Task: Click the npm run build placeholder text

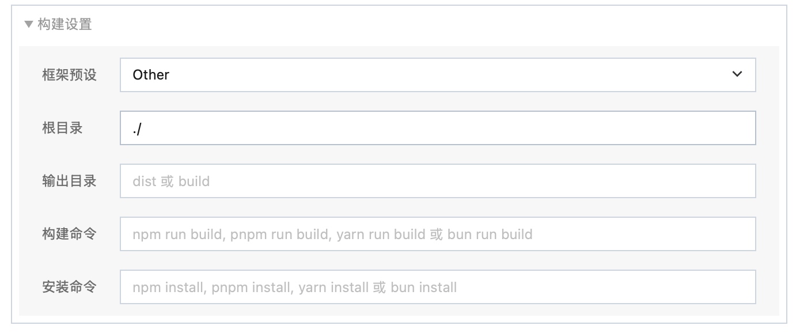Action: pyautogui.click(x=177, y=234)
